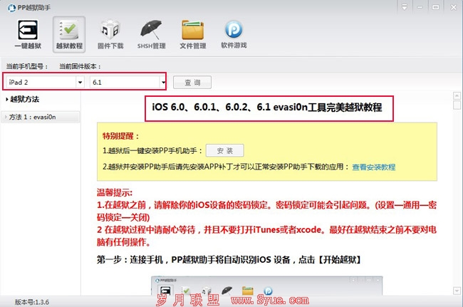Collapse the 越狱方法 section

click(22, 99)
